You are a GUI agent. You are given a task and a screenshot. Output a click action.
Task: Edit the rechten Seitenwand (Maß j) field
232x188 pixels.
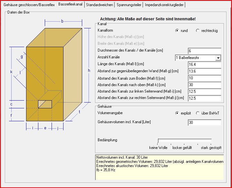[205, 98]
